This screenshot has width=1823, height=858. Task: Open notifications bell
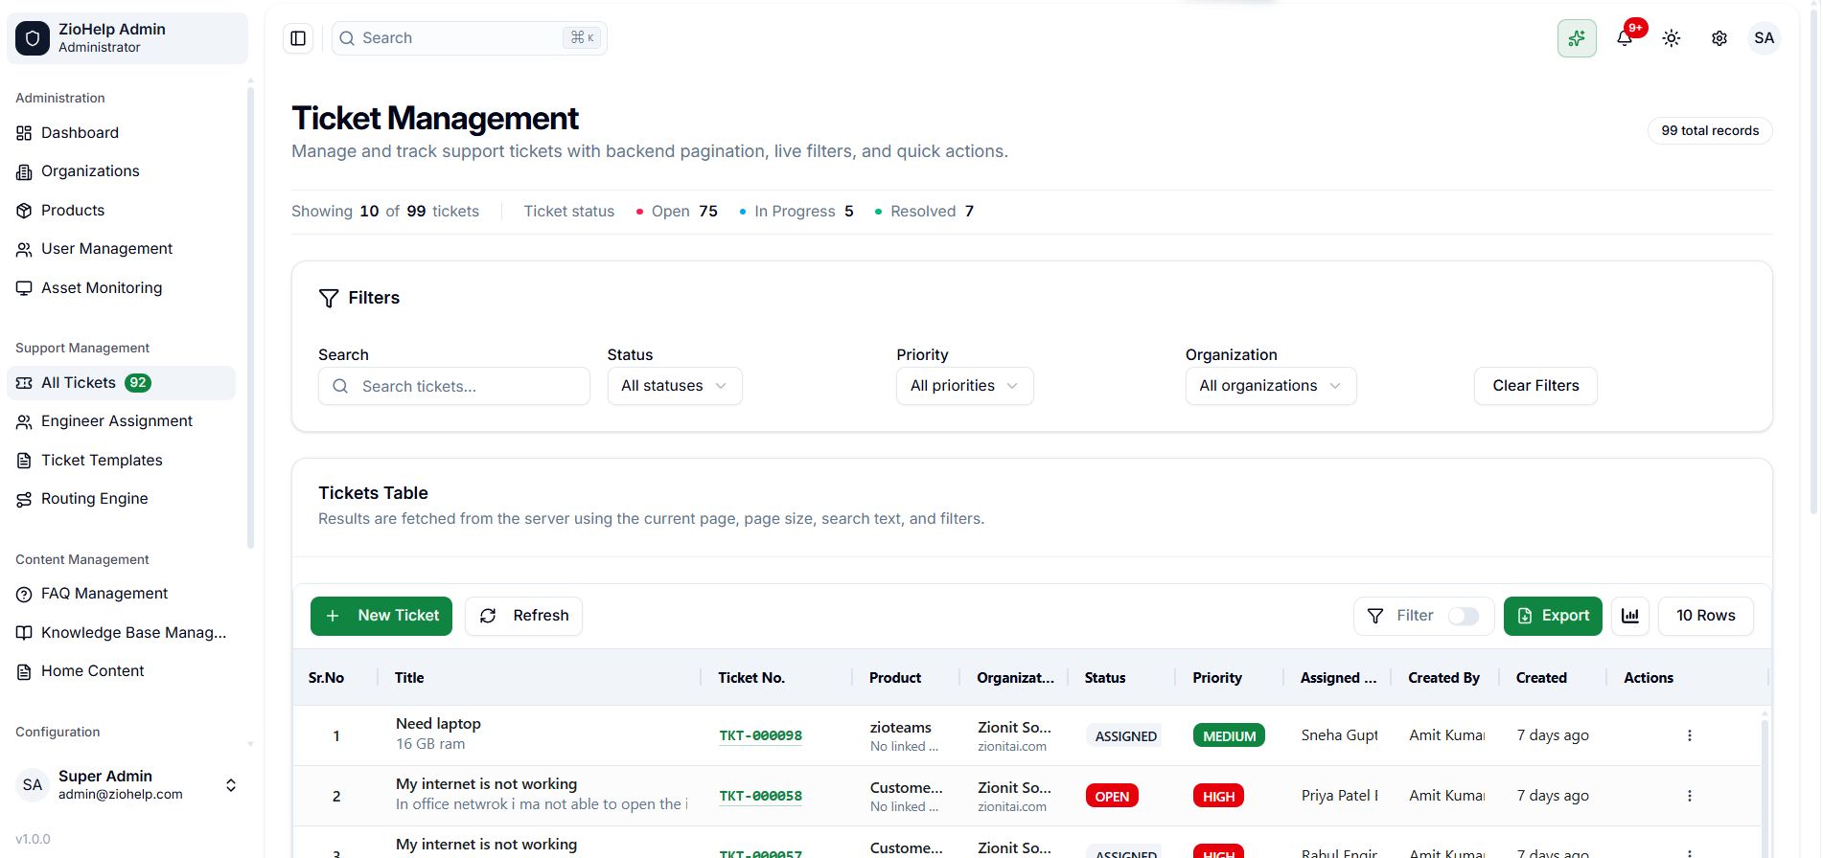coord(1625,38)
